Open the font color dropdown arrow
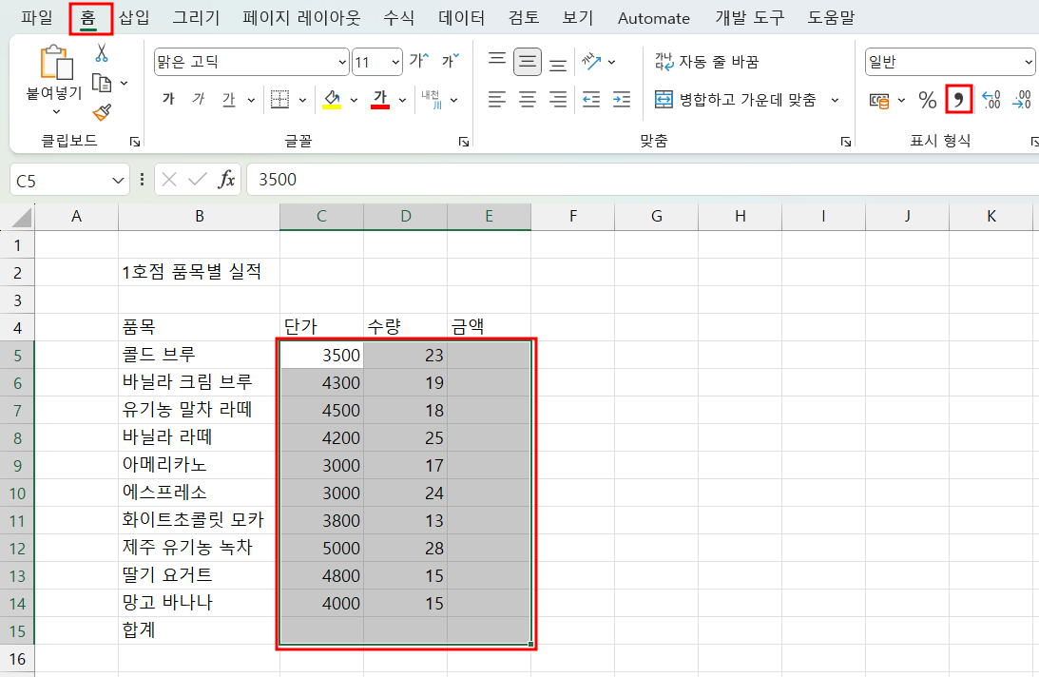The width and height of the screenshot is (1039, 677). (402, 100)
